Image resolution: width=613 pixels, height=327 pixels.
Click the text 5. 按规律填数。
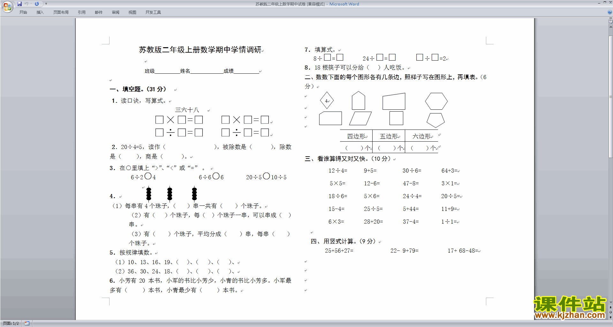(131, 253)
